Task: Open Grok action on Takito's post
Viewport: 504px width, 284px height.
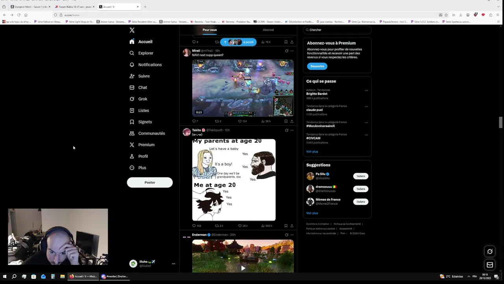Action: pos(286,130)
